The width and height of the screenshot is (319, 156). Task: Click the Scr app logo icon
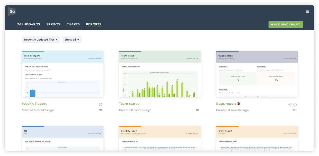pos(12,12)
